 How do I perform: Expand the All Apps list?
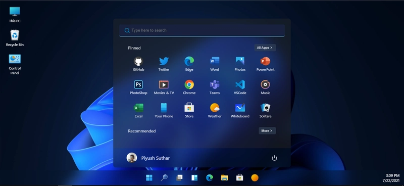tap(265, 48)
